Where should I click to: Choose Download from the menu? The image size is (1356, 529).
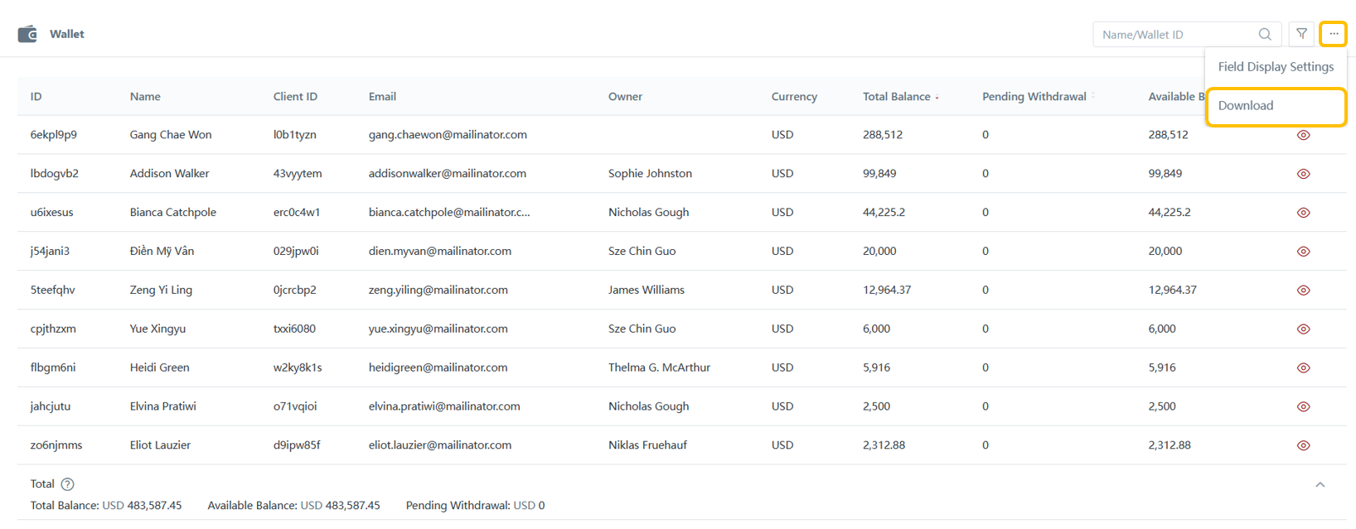[x=1246, y=106]
